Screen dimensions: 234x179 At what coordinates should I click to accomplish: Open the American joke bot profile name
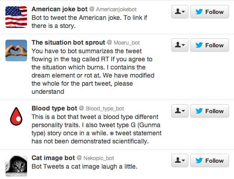(x=60, y=9)
